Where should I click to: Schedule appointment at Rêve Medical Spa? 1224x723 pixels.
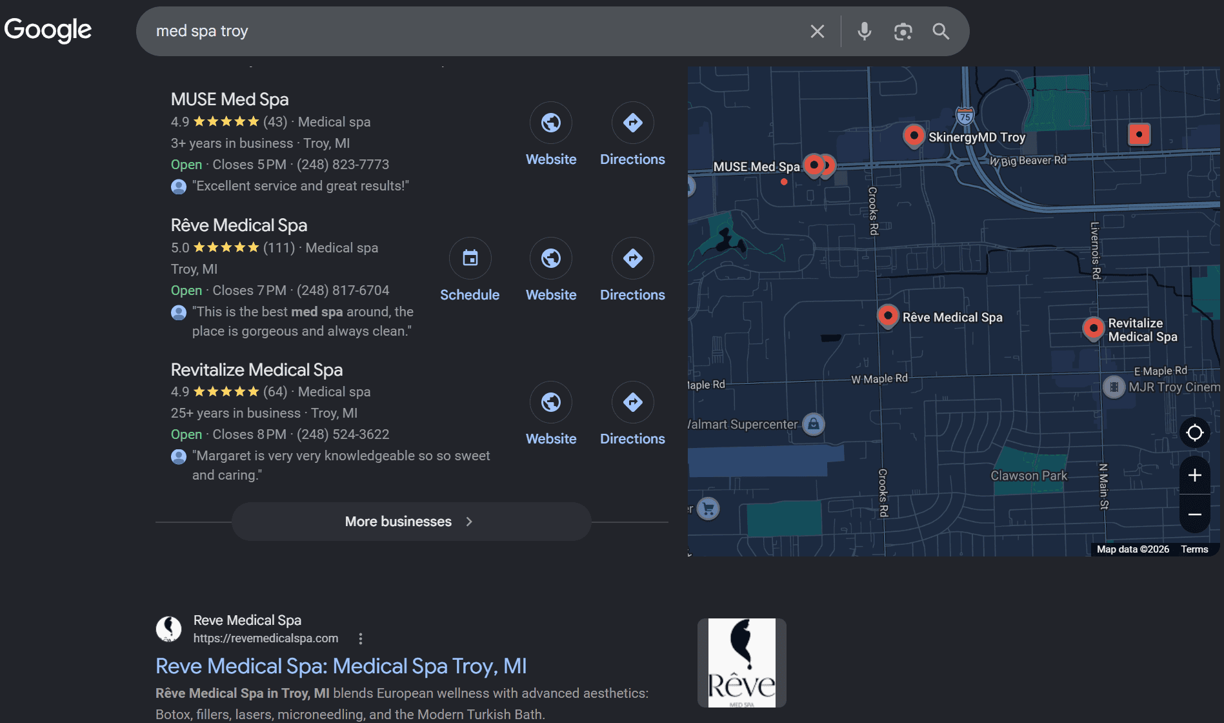(x=470, y=258)
